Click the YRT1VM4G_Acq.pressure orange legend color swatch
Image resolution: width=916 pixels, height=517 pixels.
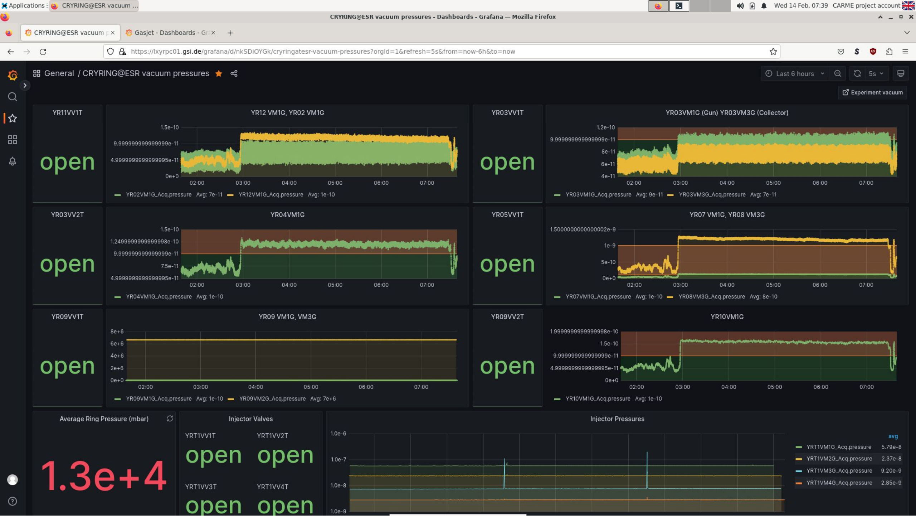[798, 483]
